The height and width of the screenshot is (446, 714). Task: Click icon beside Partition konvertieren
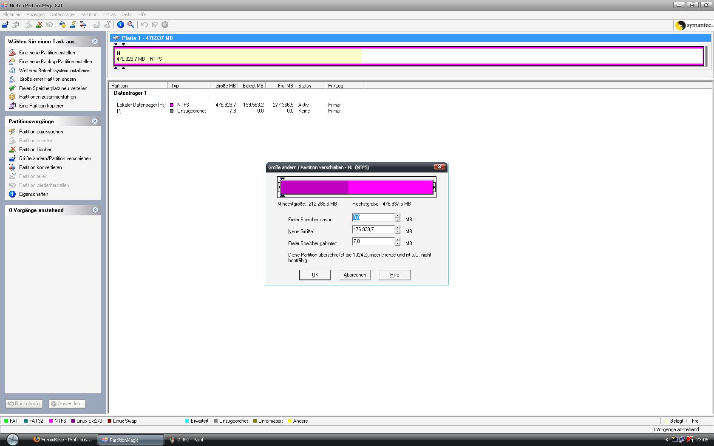point(12,167)
